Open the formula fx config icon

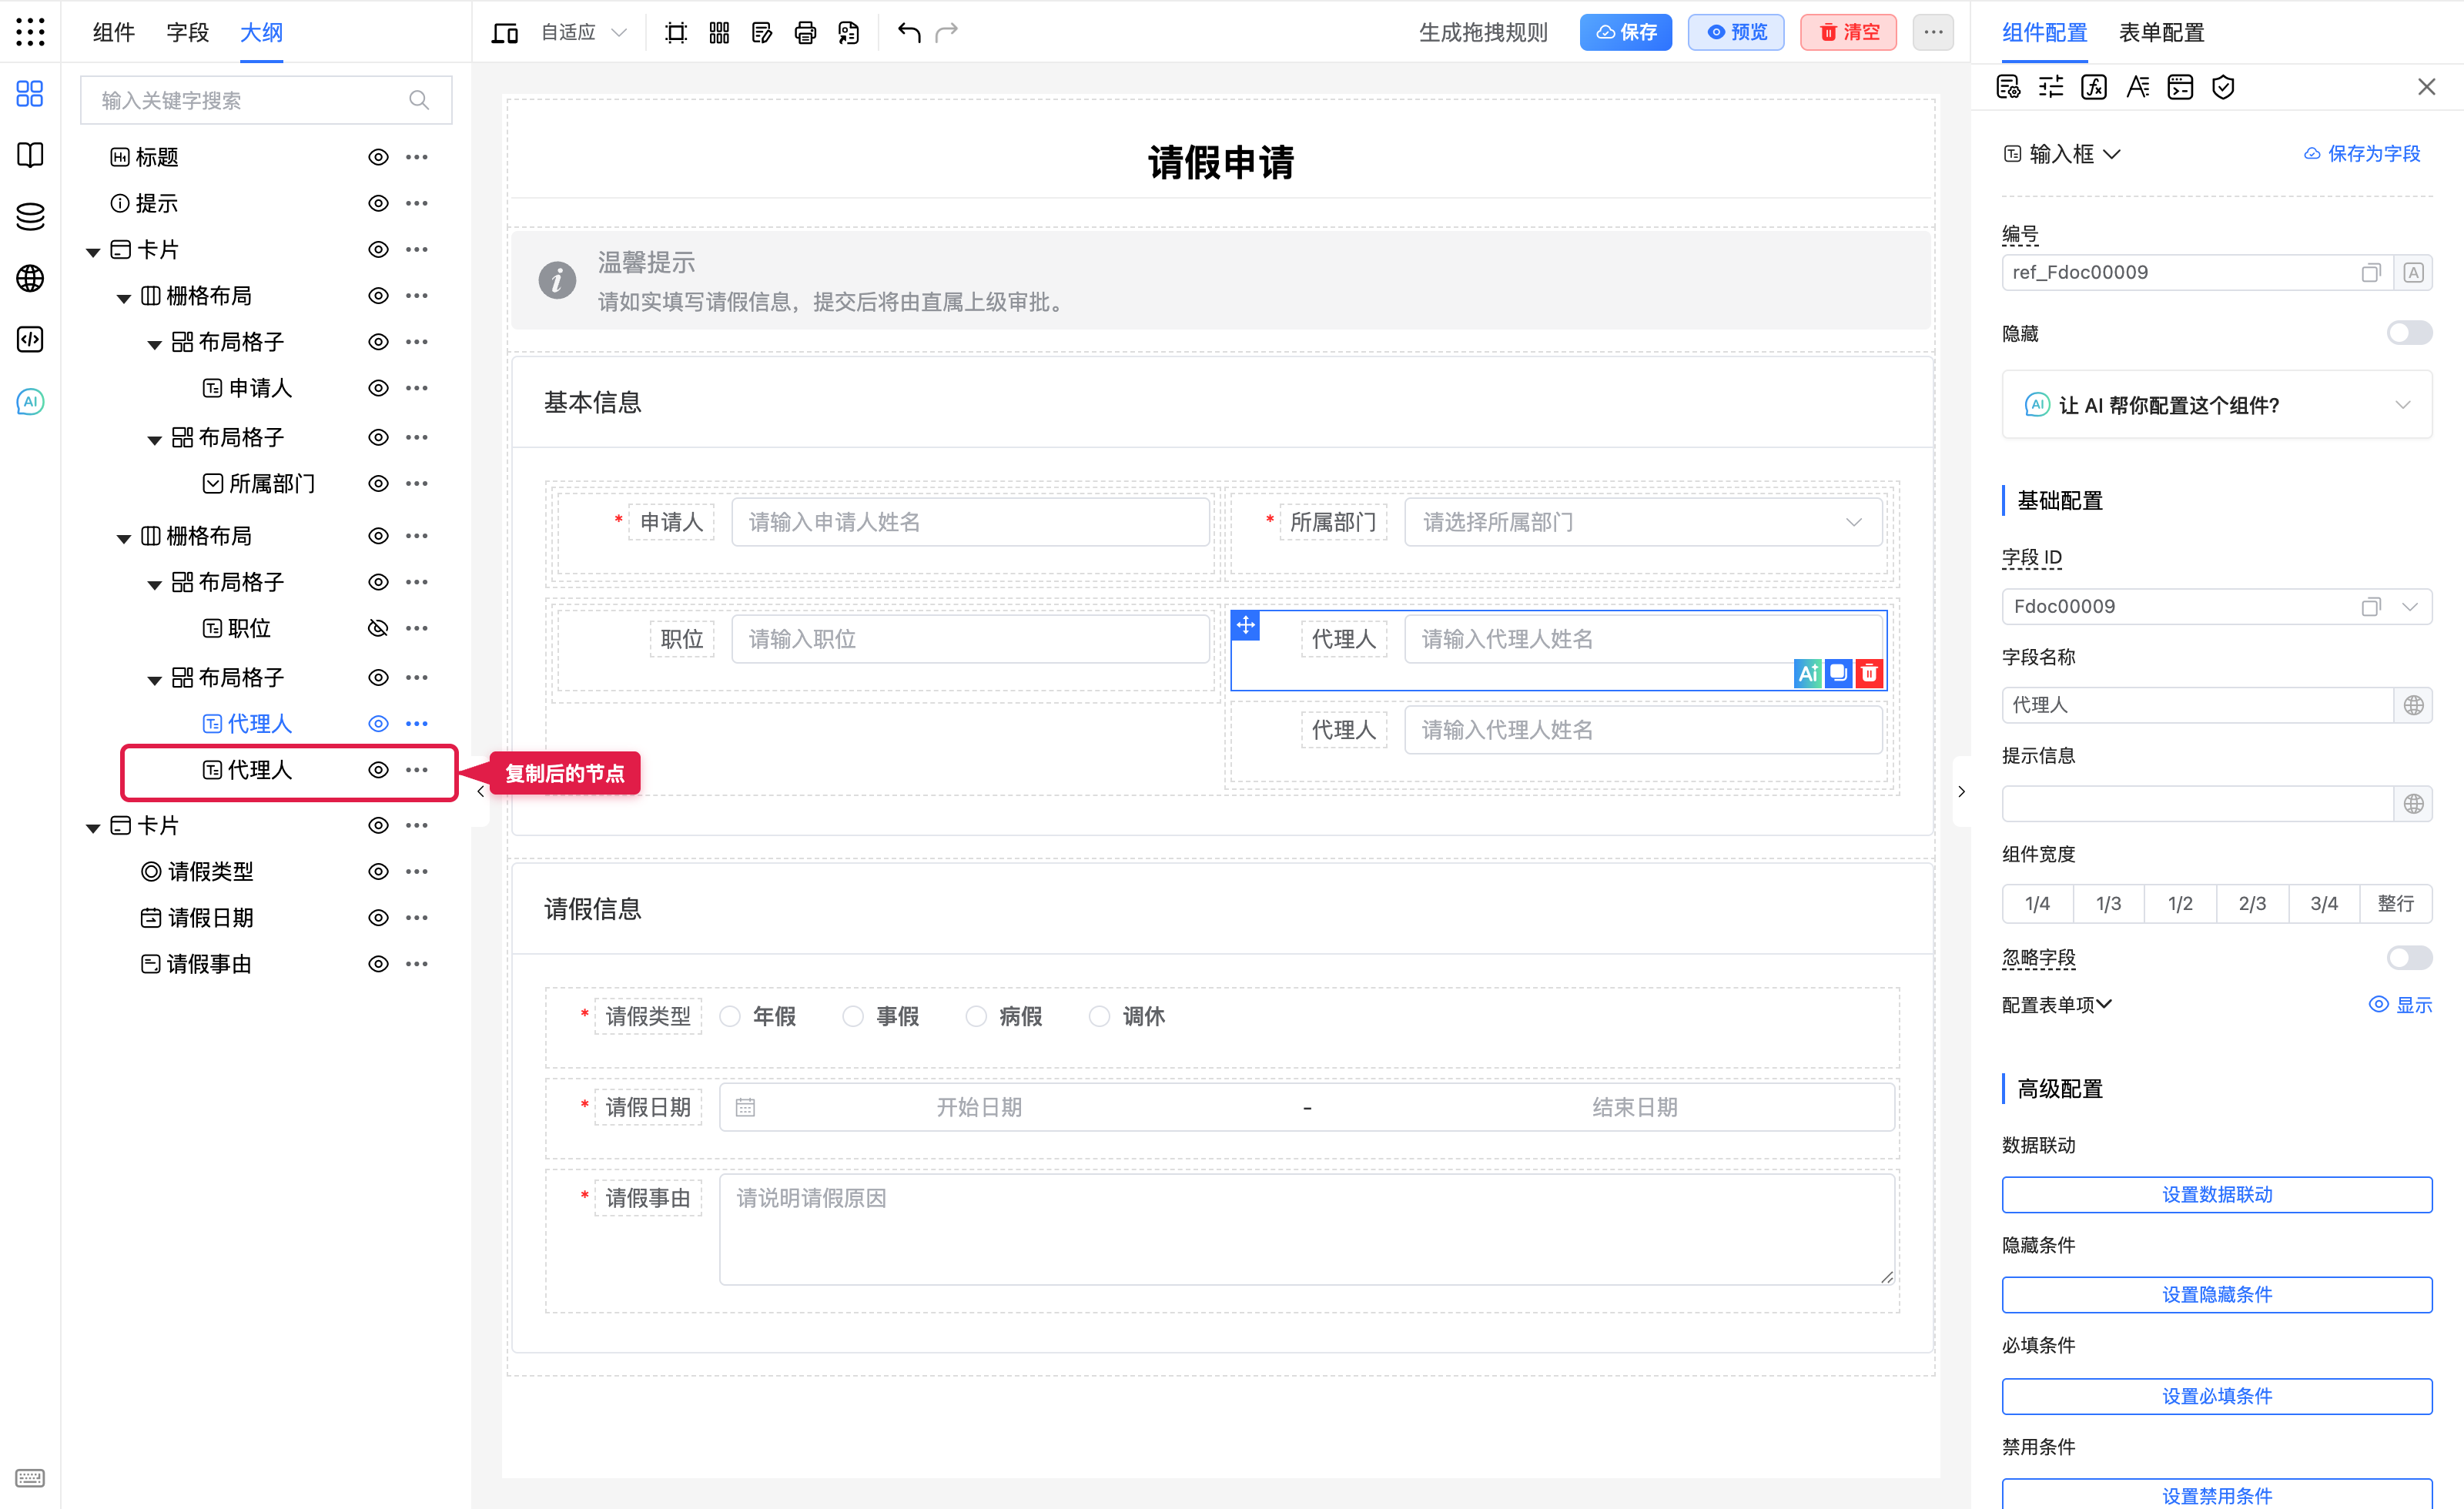point(2094,87)
